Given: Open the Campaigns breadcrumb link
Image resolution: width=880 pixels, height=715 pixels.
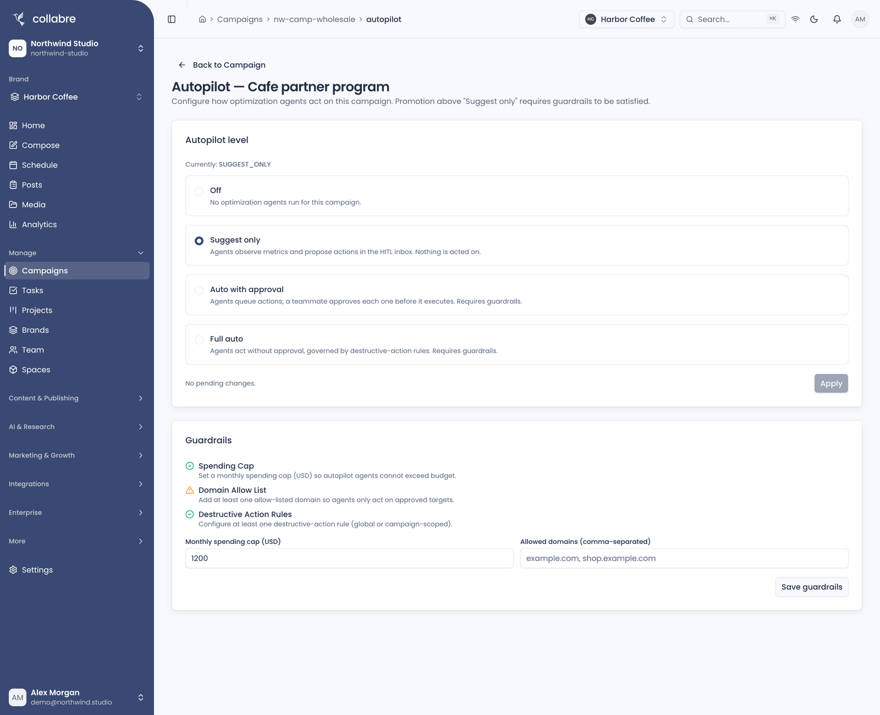Looking at the screenshot, I should pyautogui.click(x=240, y=19).
